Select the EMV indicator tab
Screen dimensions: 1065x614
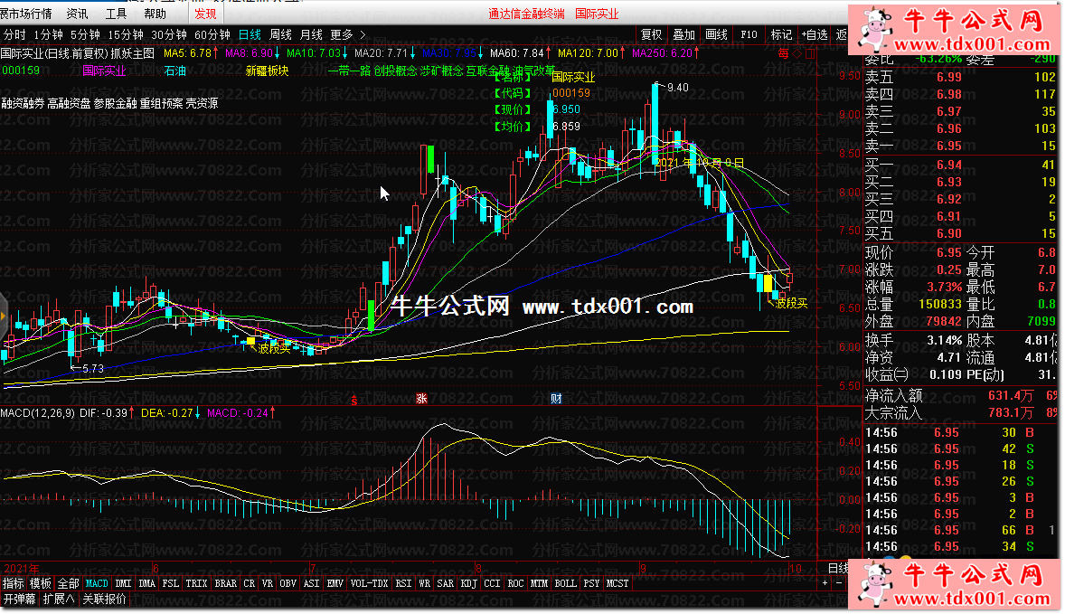335,583
